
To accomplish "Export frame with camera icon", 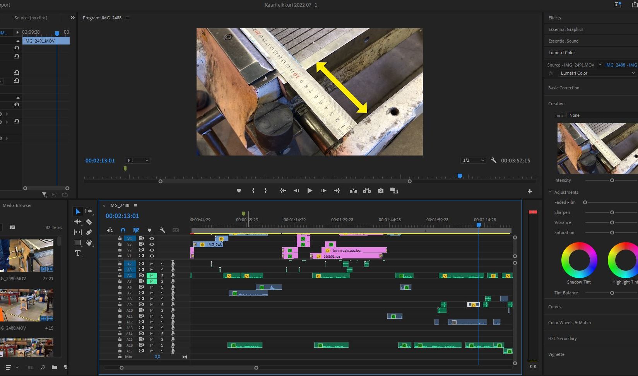I will click(381, 191).
